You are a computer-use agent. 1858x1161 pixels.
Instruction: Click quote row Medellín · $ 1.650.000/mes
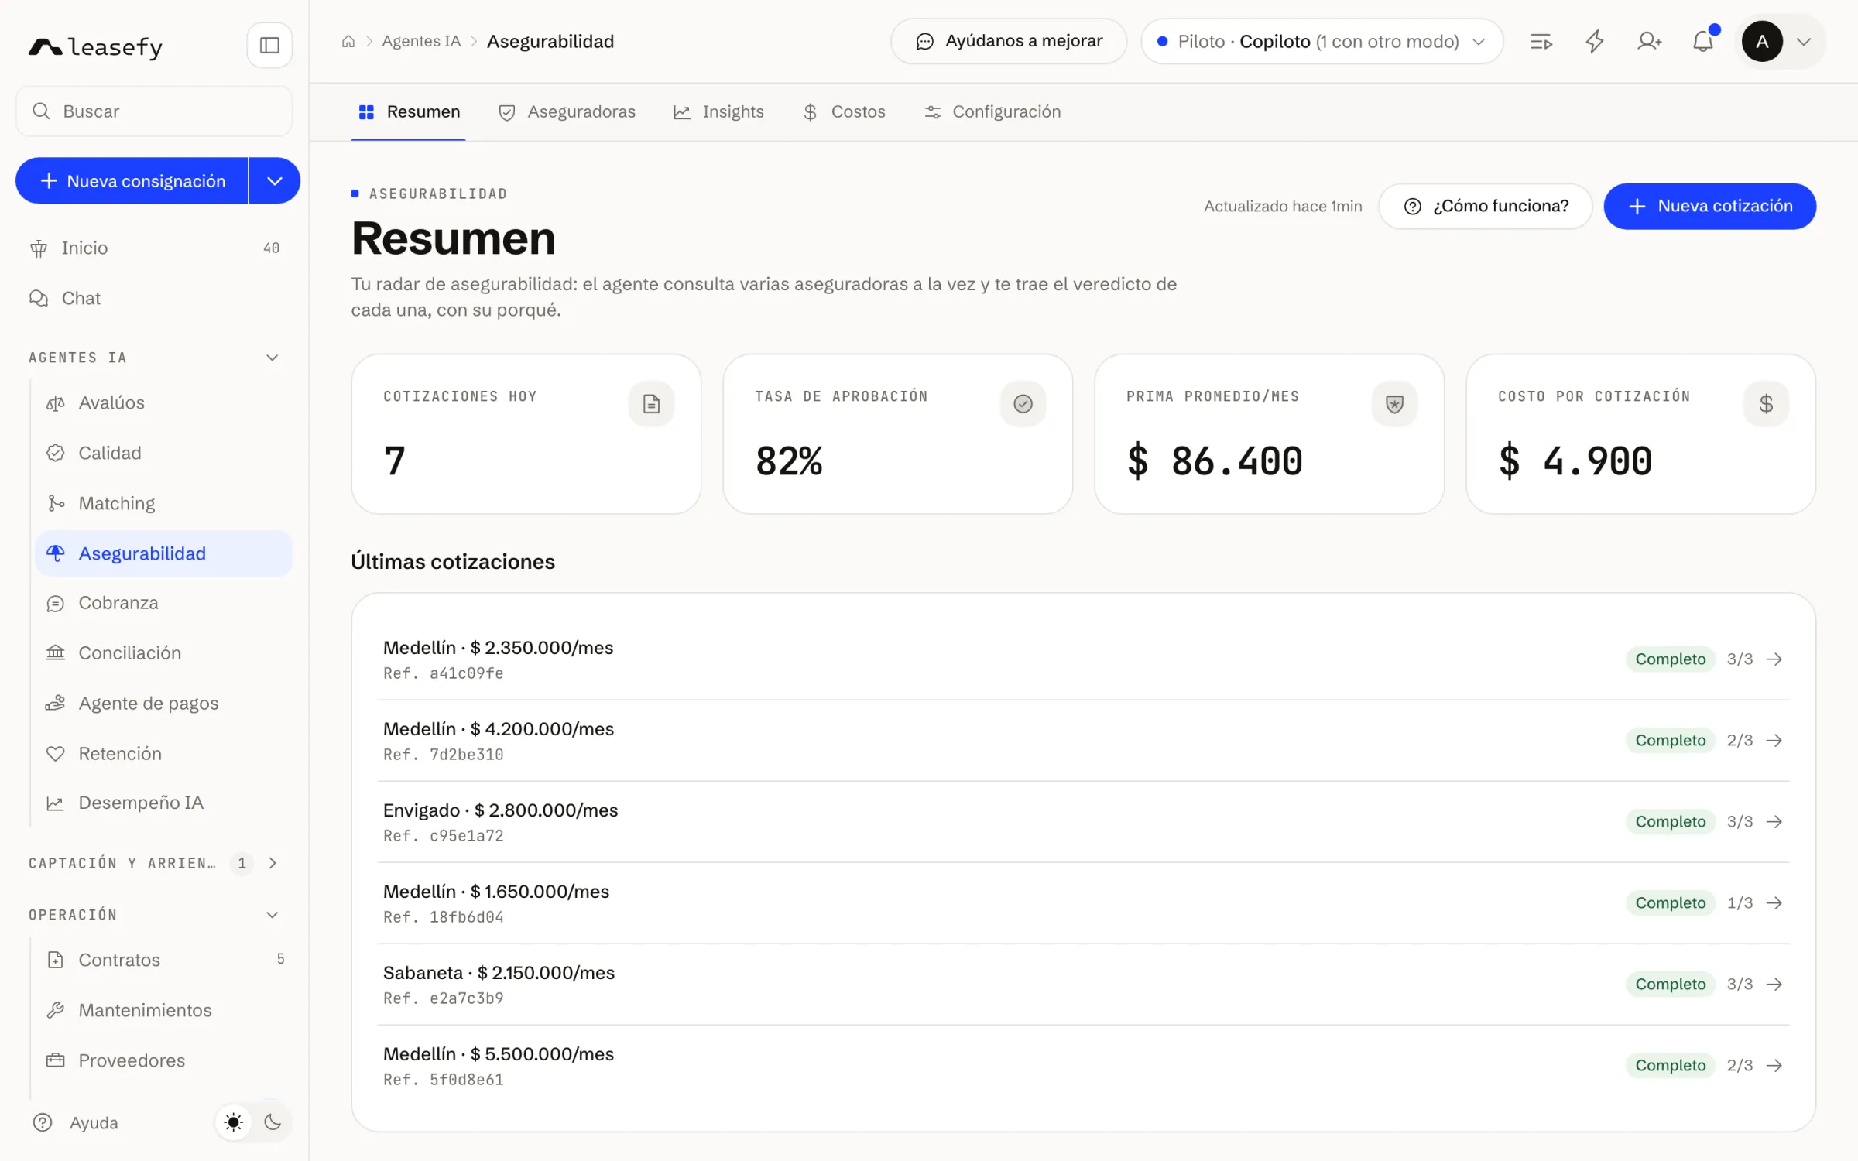pos(1084,903)
